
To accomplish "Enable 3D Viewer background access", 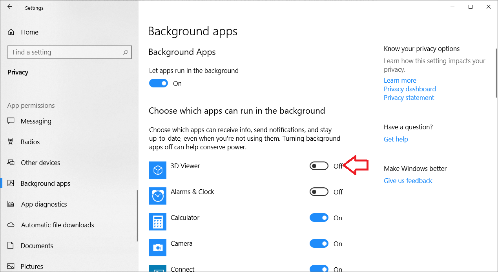I will [319, 165].
